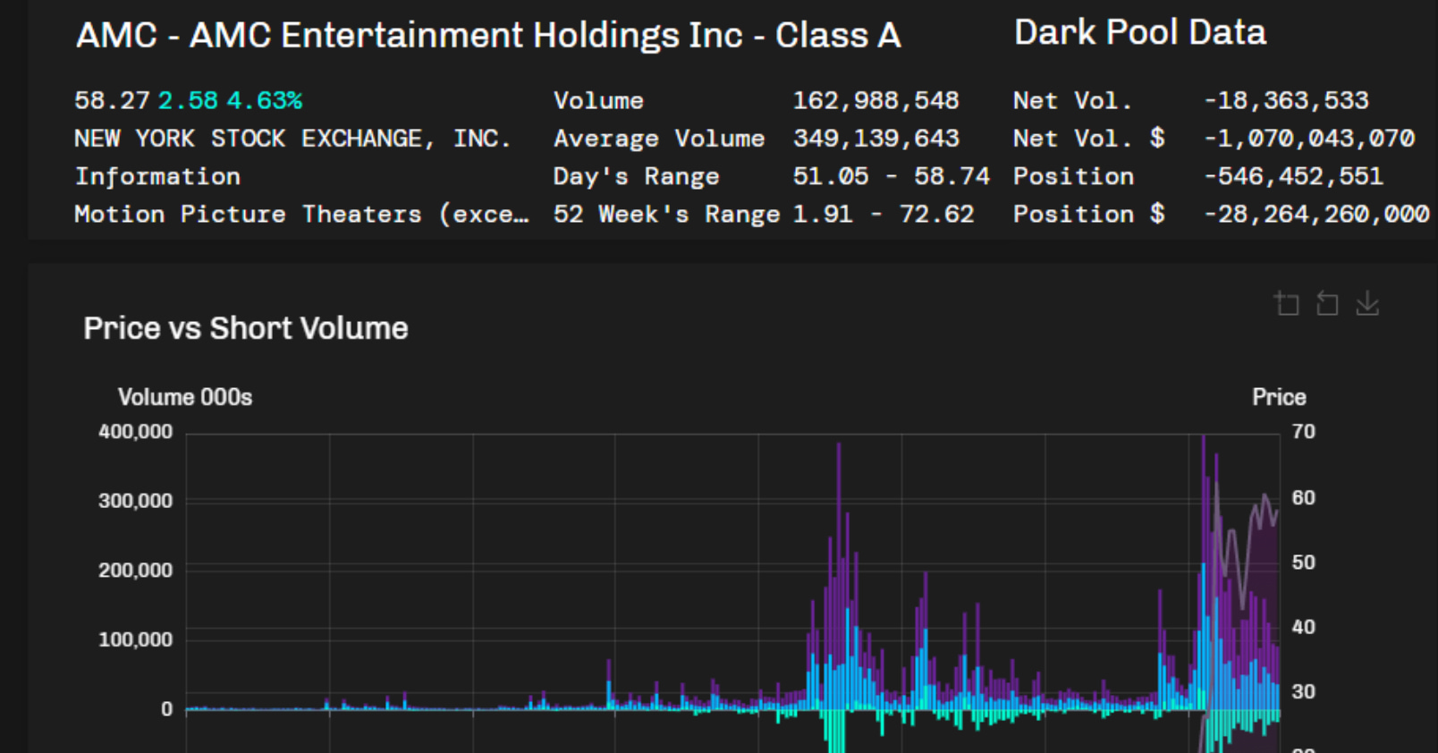Click the chart zoom reset icon

(1327, 304)
